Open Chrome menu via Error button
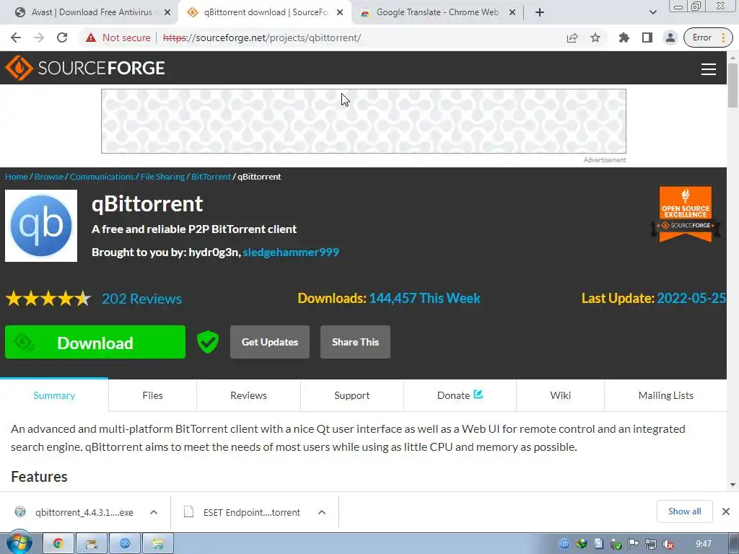739x554 pixels. click(x=709, y=38)
